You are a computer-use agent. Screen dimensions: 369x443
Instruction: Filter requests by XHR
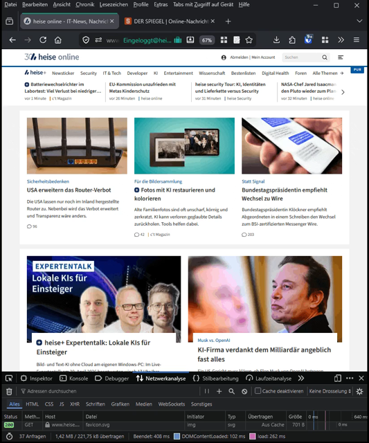[75, 404]
